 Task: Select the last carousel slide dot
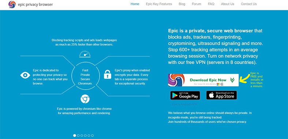pos(92,135)
